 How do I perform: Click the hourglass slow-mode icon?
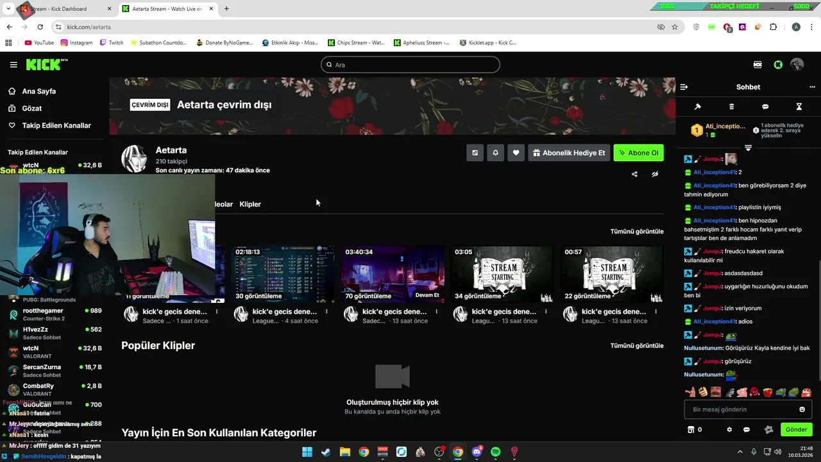click(x=799, y=107)
